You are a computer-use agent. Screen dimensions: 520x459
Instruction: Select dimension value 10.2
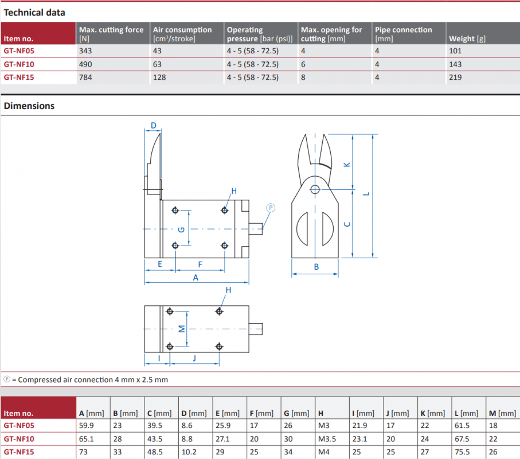pyautogui.click(x=189, y=452)
